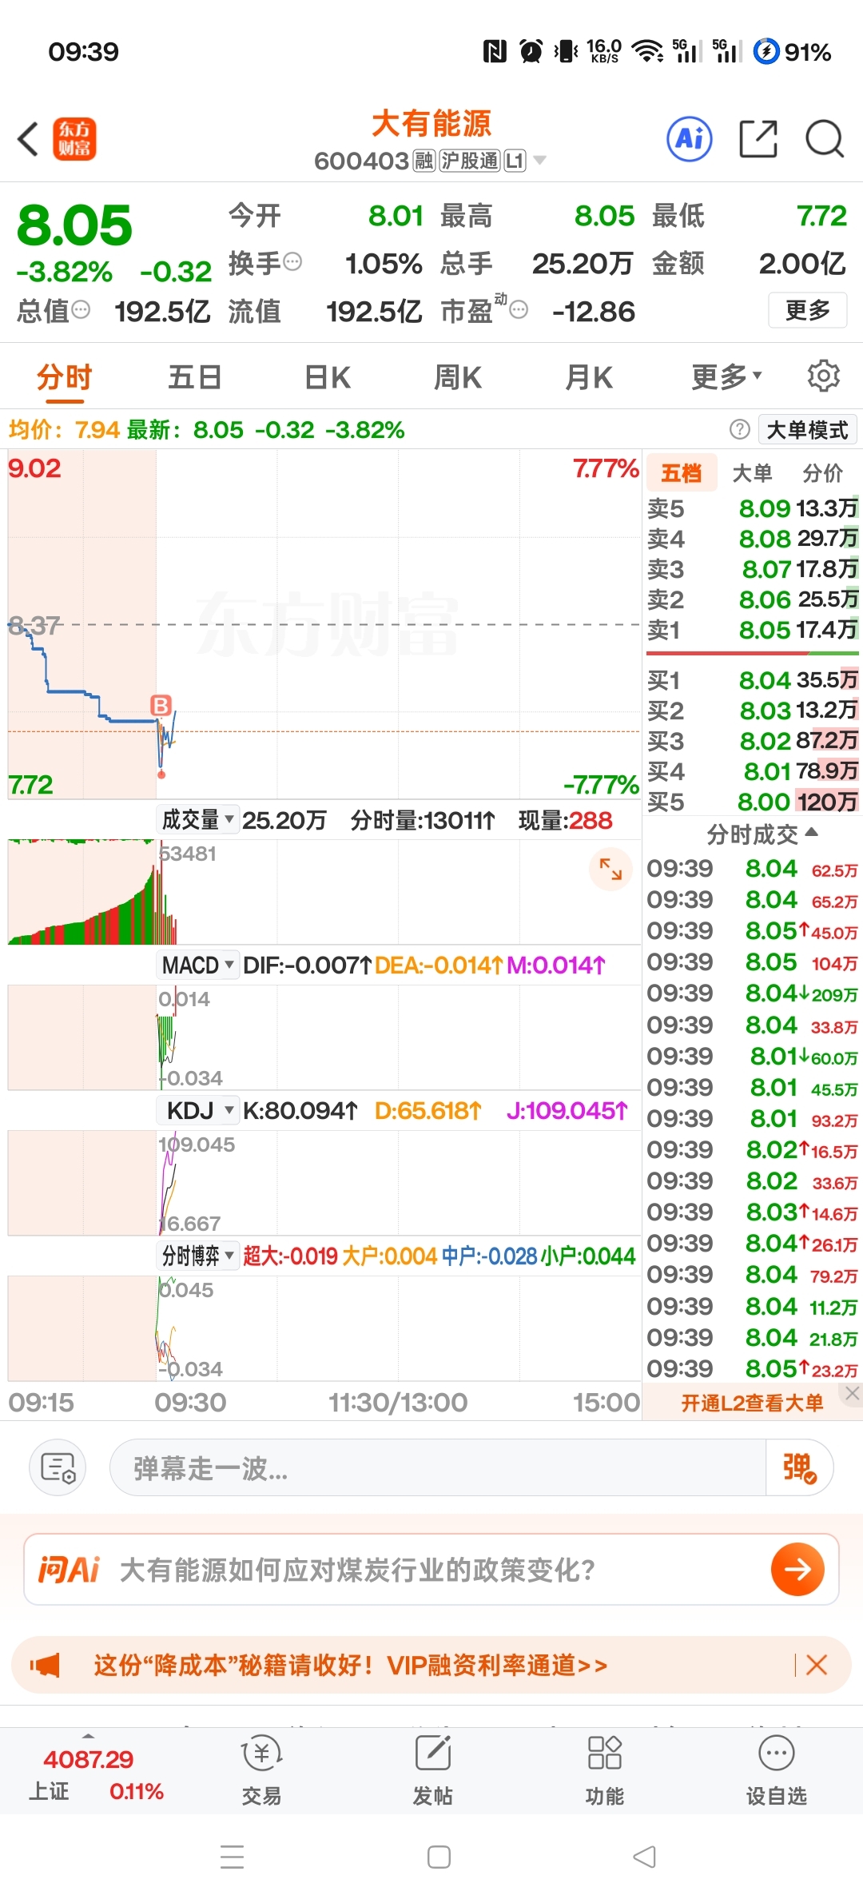
Task: Open the 功能 functions icon
Action: (x=604, y=1770)
